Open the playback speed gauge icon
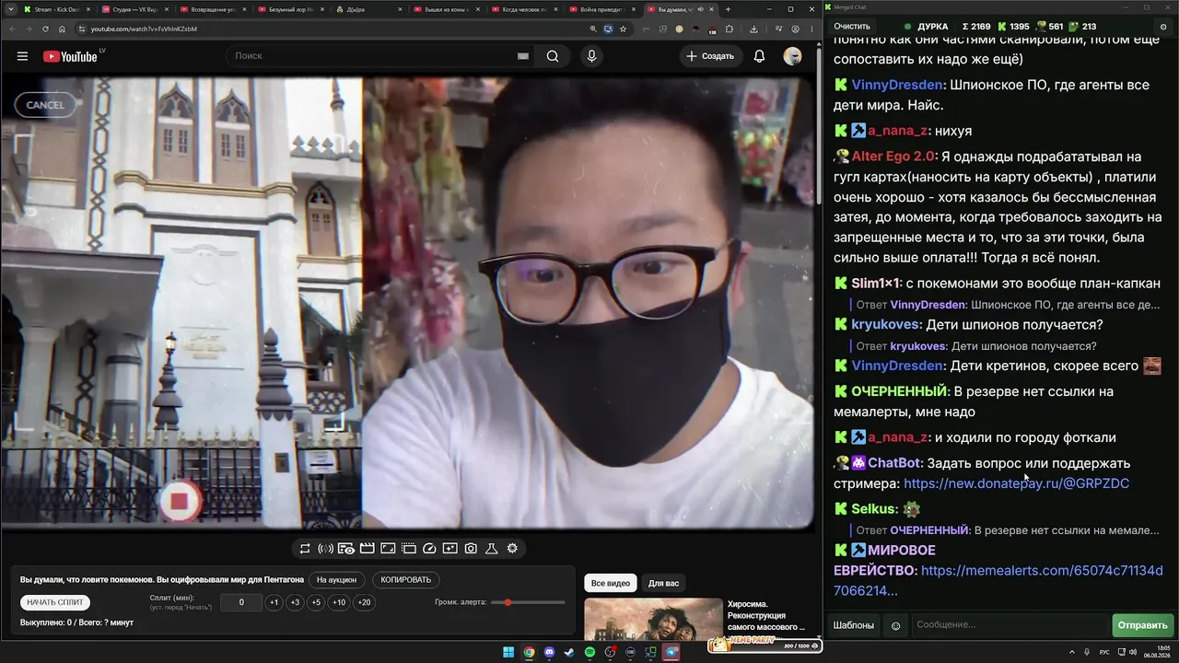The height and width of the screenshot is (663, 1179). [x=429, y=549]
